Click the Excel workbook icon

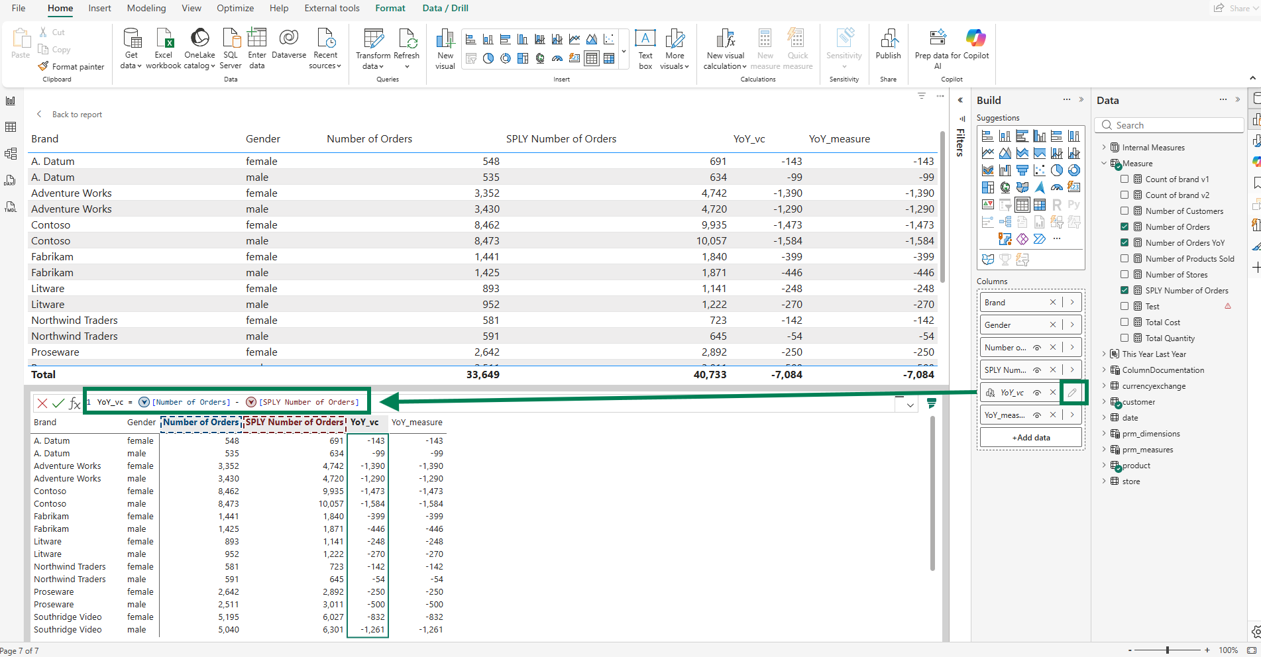(x=164, y=48)
